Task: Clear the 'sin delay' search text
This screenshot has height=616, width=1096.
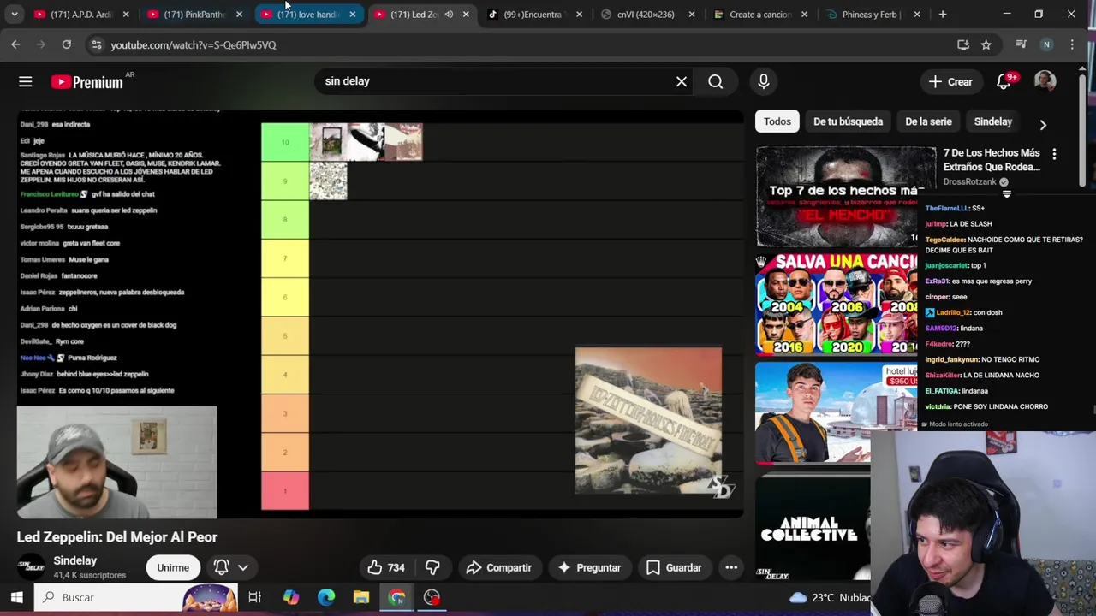Action: pos(682,81)
